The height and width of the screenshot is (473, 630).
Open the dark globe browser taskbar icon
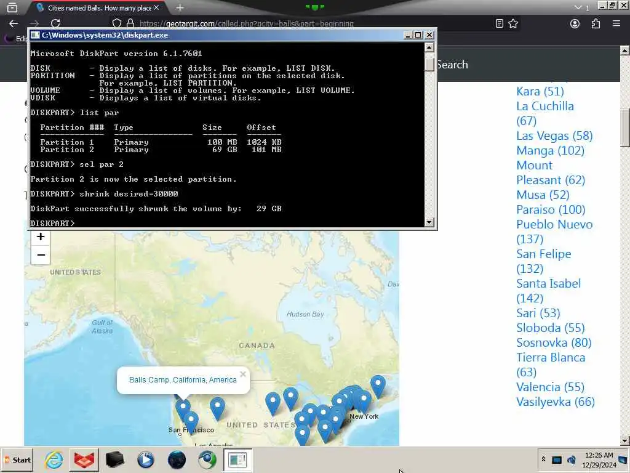coord(176,459)
